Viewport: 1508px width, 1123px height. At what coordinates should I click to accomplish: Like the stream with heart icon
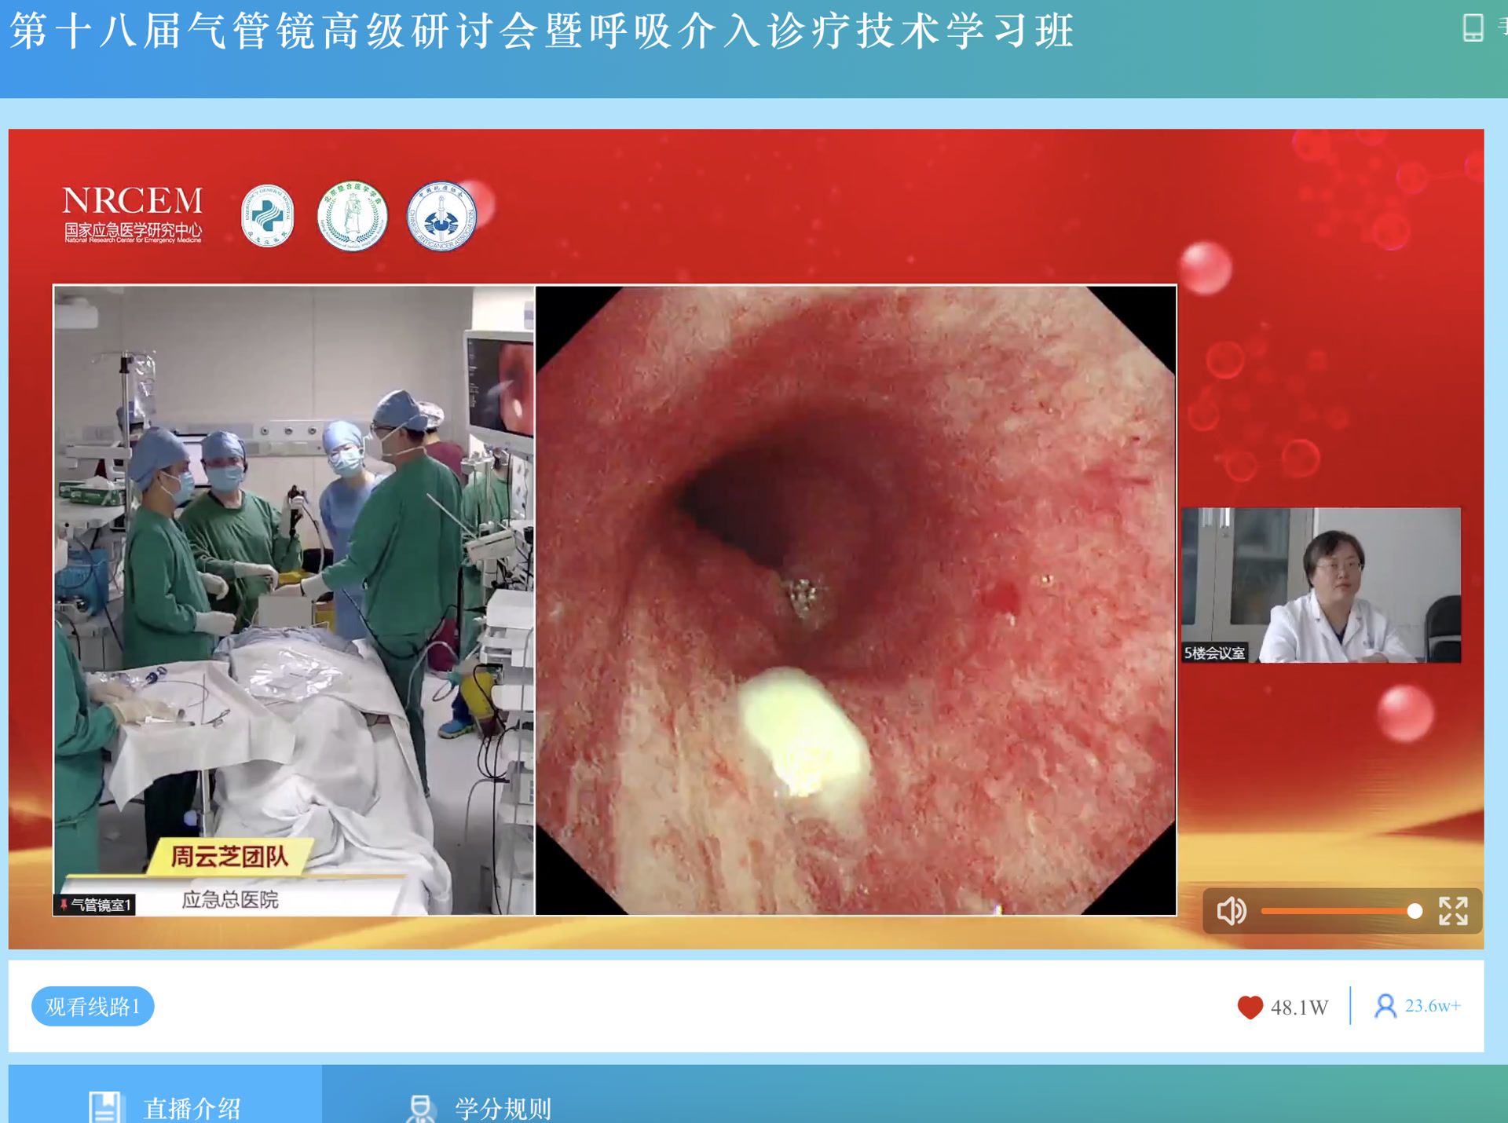(x=1250, y=1007)
